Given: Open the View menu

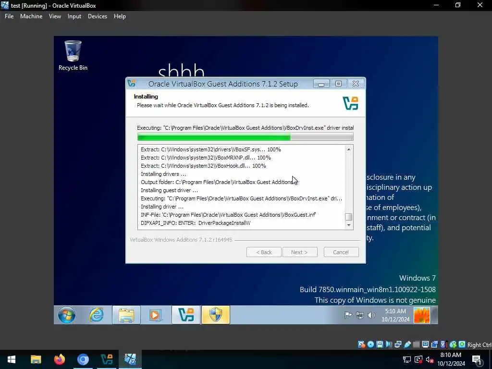Looking at the screenshot, I should click(55, 16).
